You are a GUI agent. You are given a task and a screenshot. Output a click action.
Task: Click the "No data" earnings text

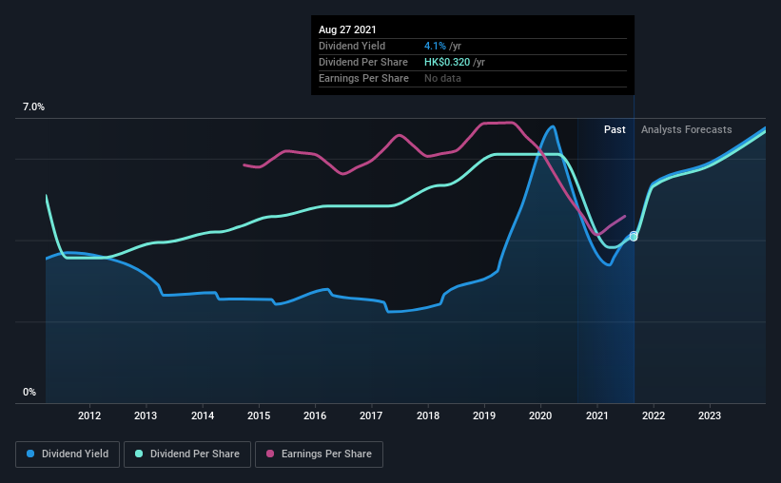(x=442, y=78)
